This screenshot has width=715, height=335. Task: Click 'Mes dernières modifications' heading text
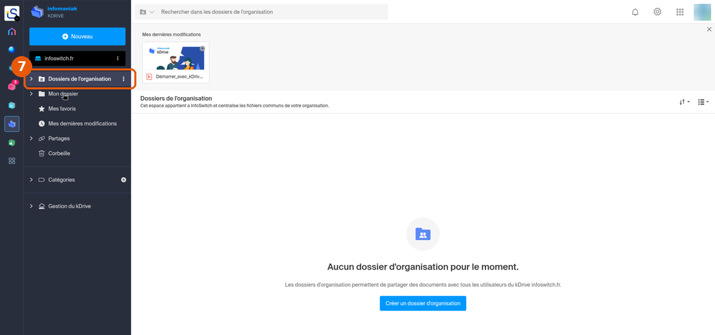click(172, 35)
